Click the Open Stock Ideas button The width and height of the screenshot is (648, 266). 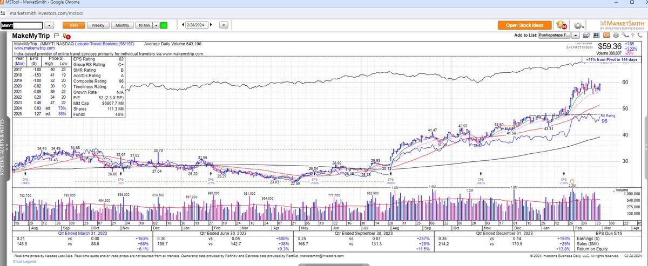click(525, 25)
